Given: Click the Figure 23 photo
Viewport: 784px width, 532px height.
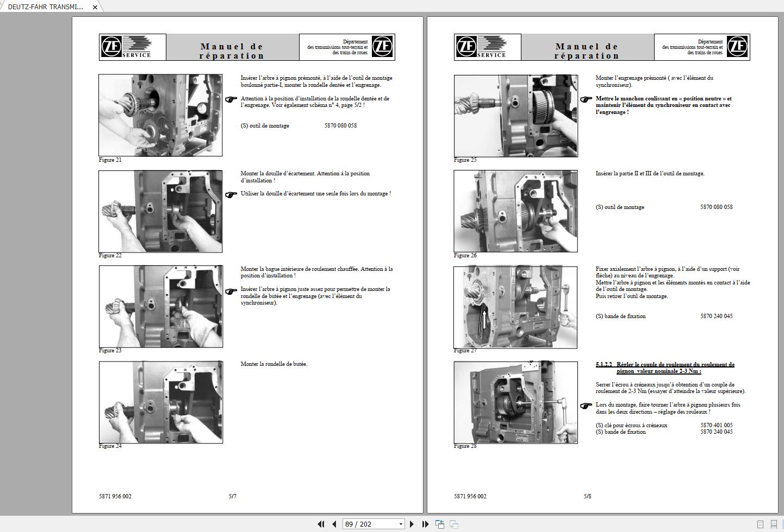Looking at the screenshot, I should point(160,306).
